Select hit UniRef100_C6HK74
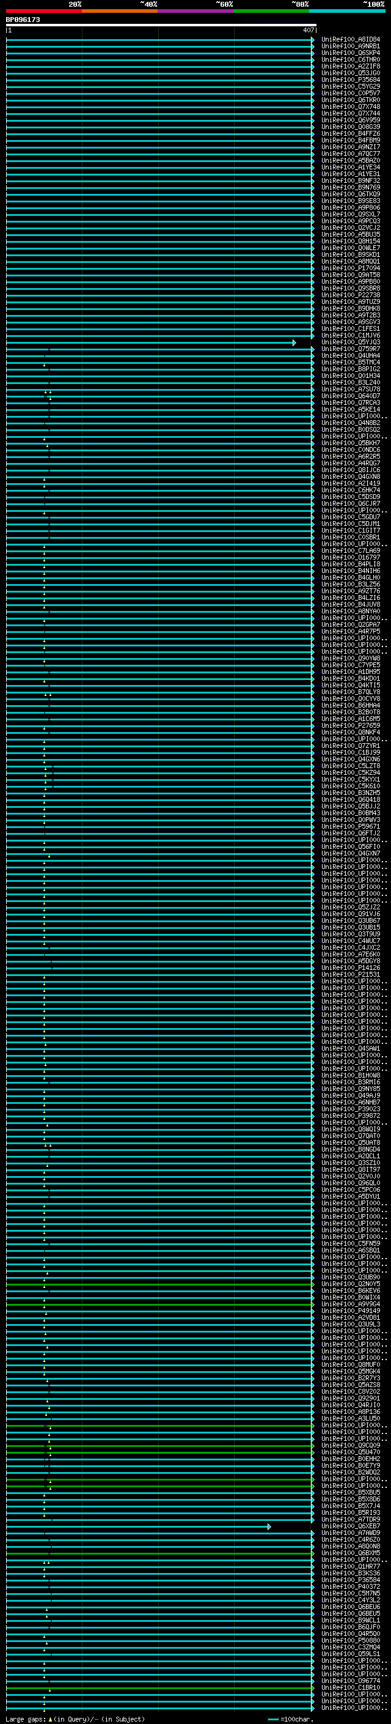 point(351,490)
